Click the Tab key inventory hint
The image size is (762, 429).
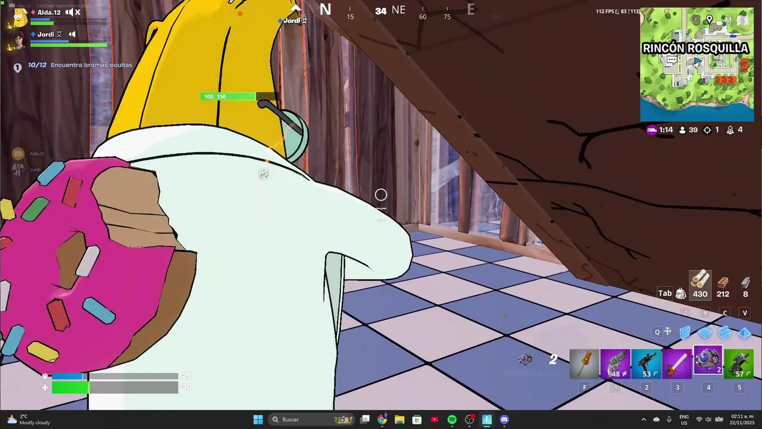[665, 293]
